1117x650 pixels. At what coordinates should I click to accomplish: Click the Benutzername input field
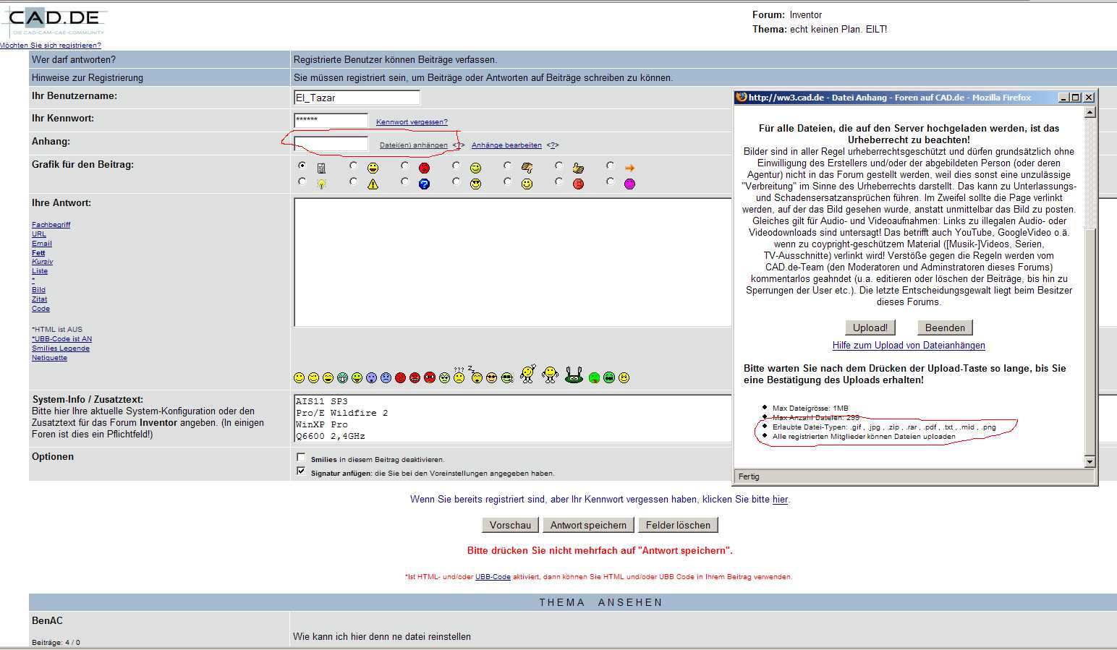coord(357,98)
